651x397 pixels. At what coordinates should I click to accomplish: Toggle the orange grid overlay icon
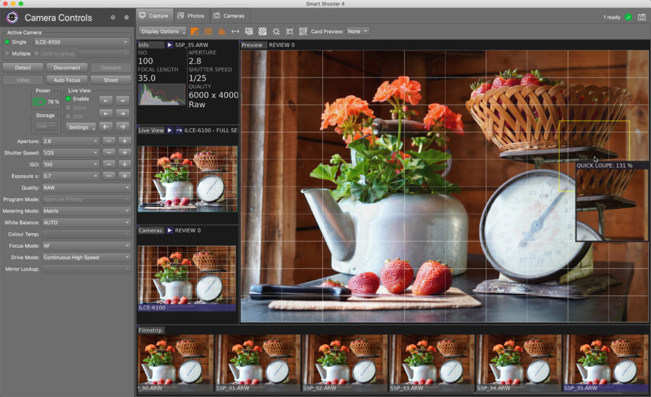[208, 31]
